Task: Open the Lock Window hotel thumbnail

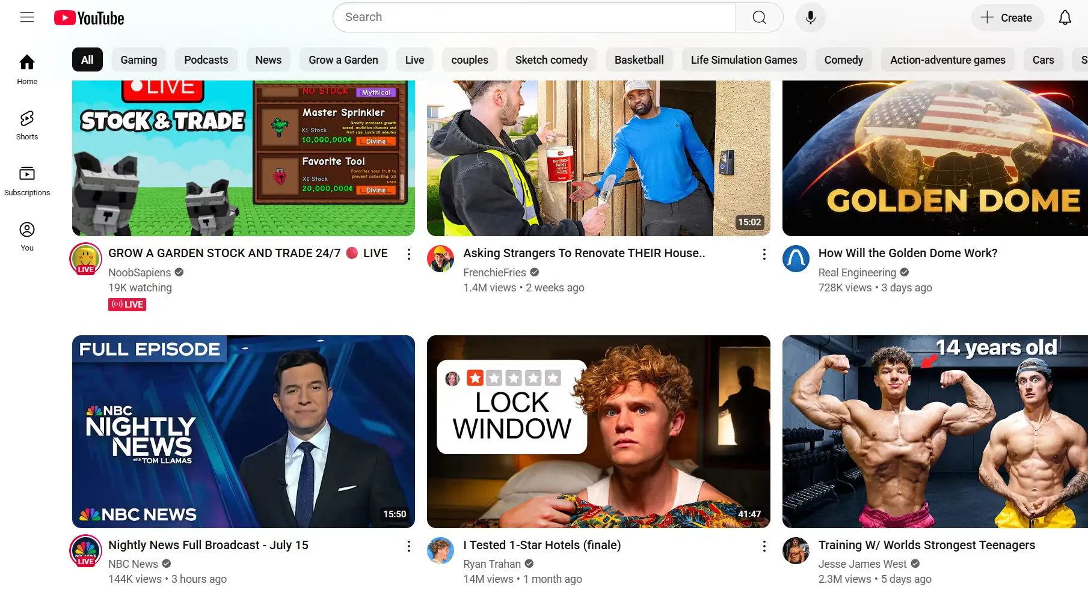Action: pos(598,431)
